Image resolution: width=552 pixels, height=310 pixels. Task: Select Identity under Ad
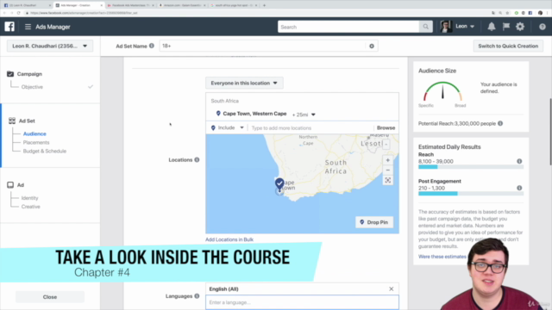(x=29, y=198)
